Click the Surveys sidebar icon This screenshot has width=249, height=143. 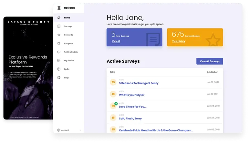pyautogui.click(x=59, y=26)
